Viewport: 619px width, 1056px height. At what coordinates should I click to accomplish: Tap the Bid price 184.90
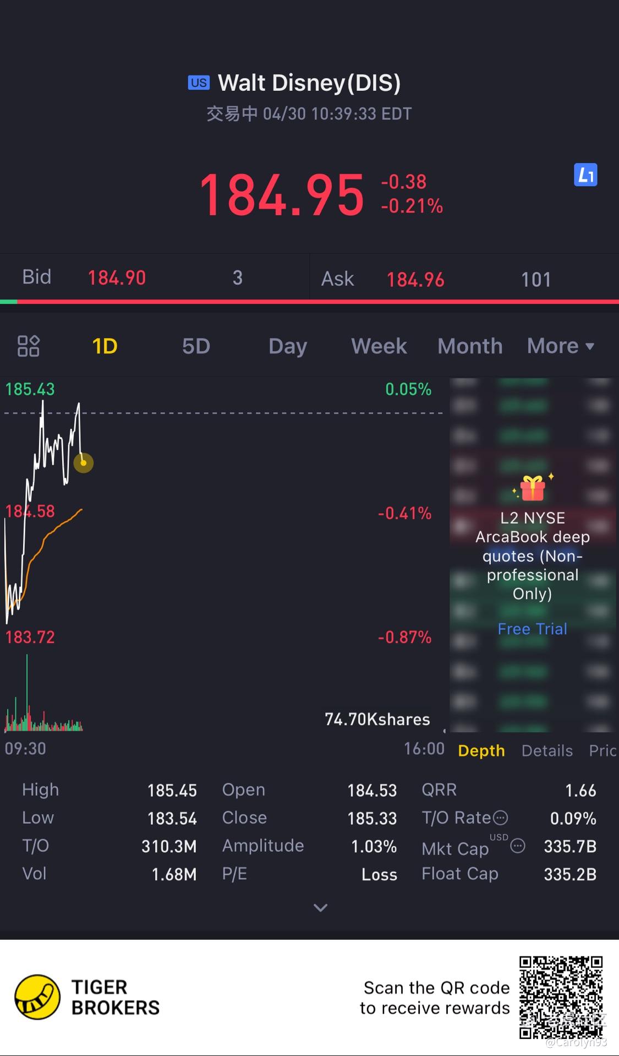[117, 277]
